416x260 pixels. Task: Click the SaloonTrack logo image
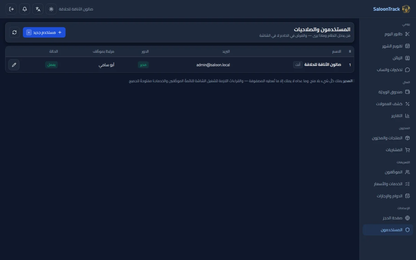(406, 9)
